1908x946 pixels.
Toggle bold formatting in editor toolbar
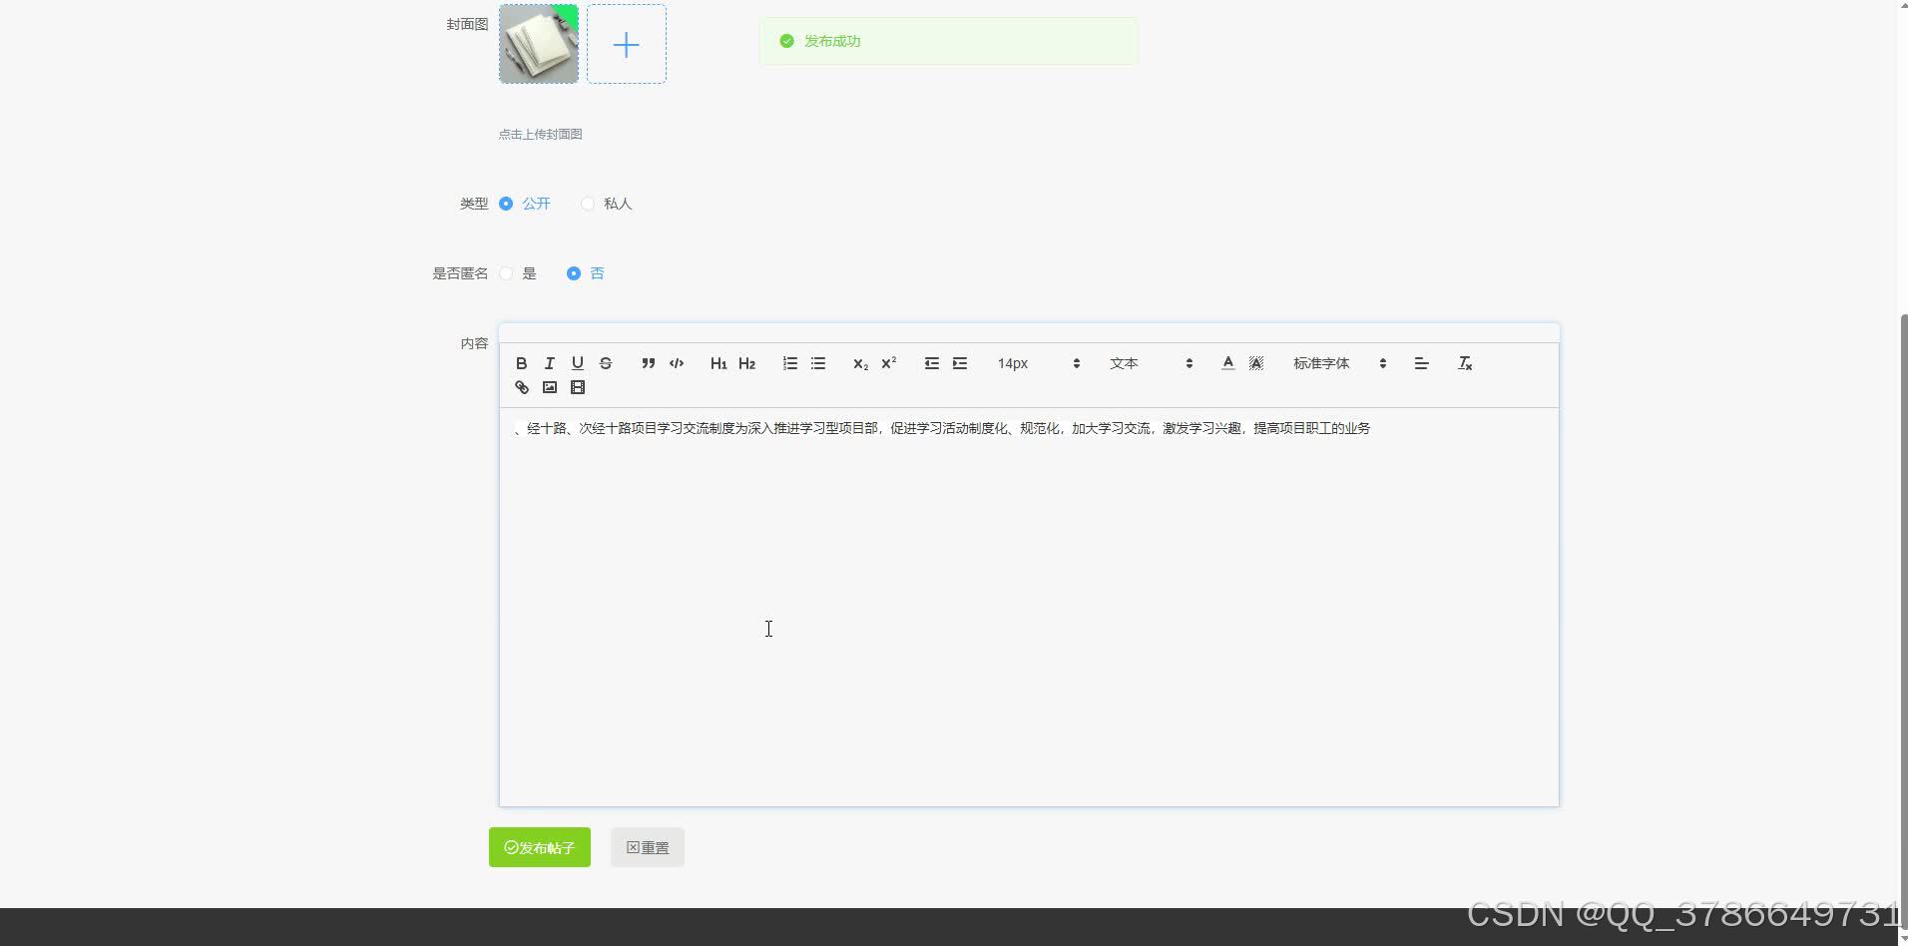click(521, 363)
